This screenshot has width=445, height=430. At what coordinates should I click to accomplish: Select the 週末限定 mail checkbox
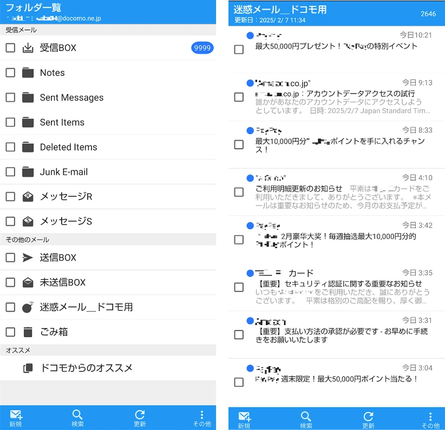coord(239,382)
